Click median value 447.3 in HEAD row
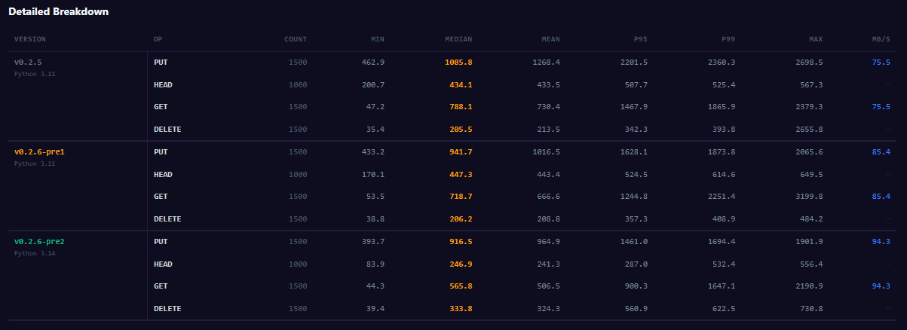Screen dimensions: 907x330 point(460,174)
